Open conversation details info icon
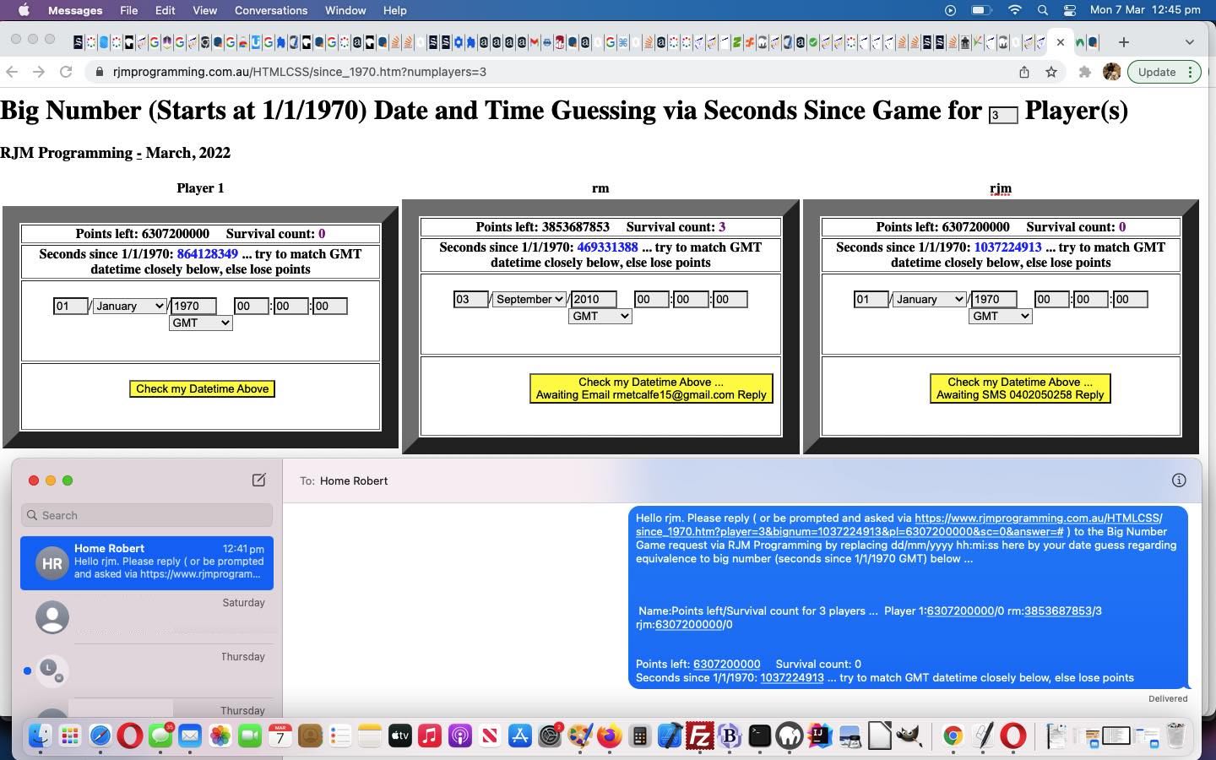The image size is (1216, 760). pyautogui.click(x=1179, y=480)
